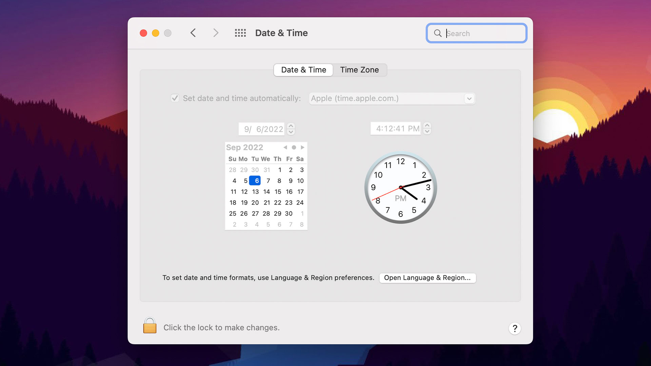This screenshot has height=366, width=651.
Task: Click the date stepper control
Action: [291, 129]
